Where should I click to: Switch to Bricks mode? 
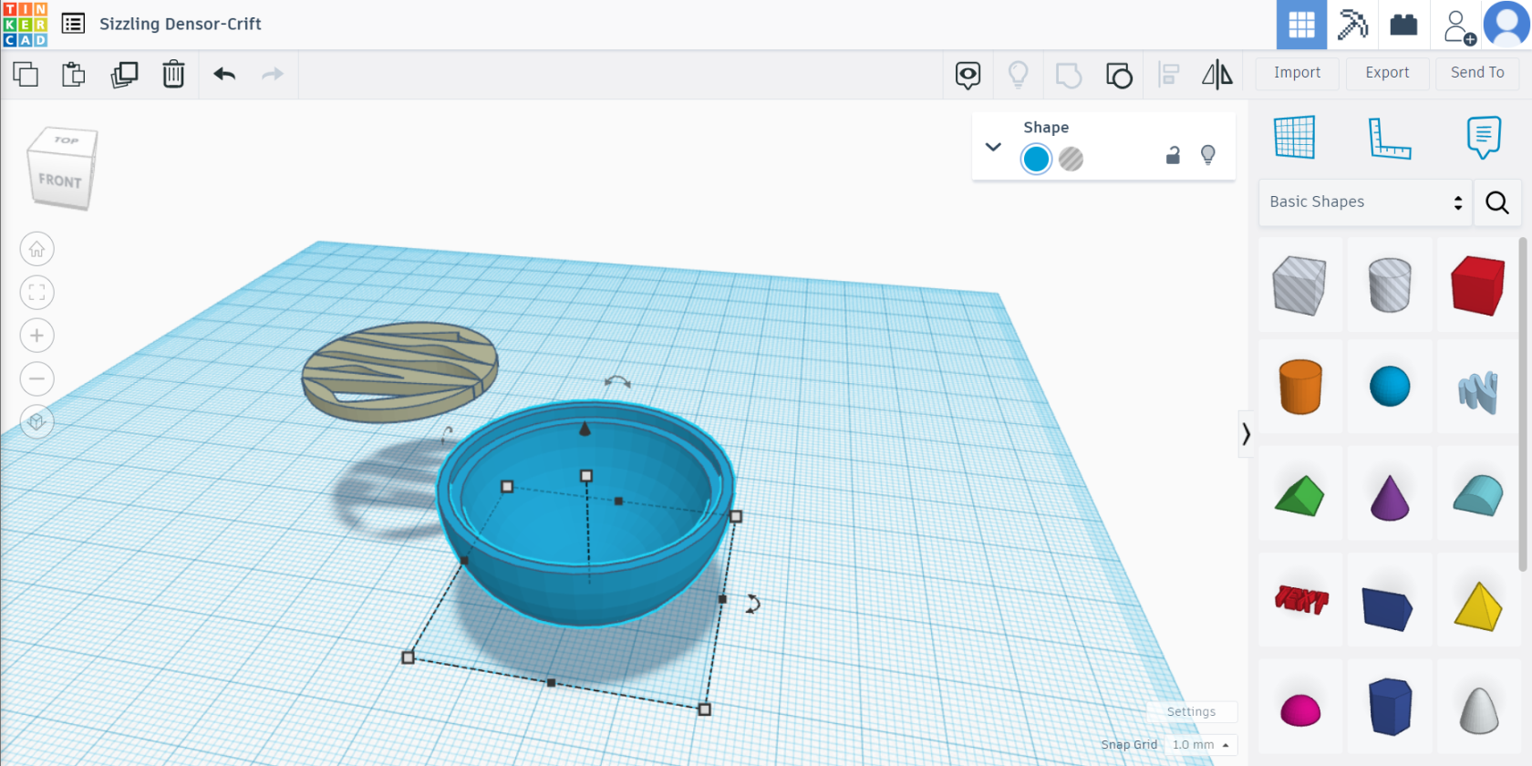point(1403,25)
